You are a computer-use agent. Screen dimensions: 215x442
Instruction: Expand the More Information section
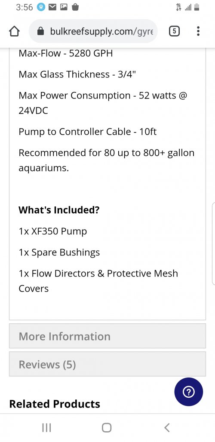pos(107,336)
